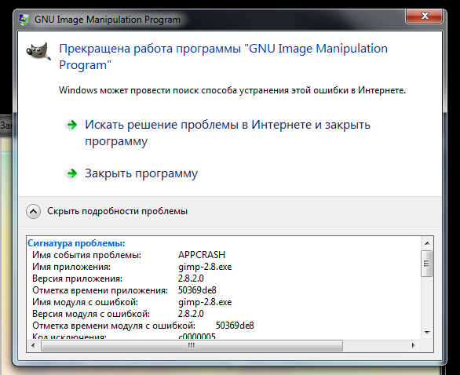460x375 pixels.
Task: Click the GIMP Wilber mascot icon
Action: [38, 52]
